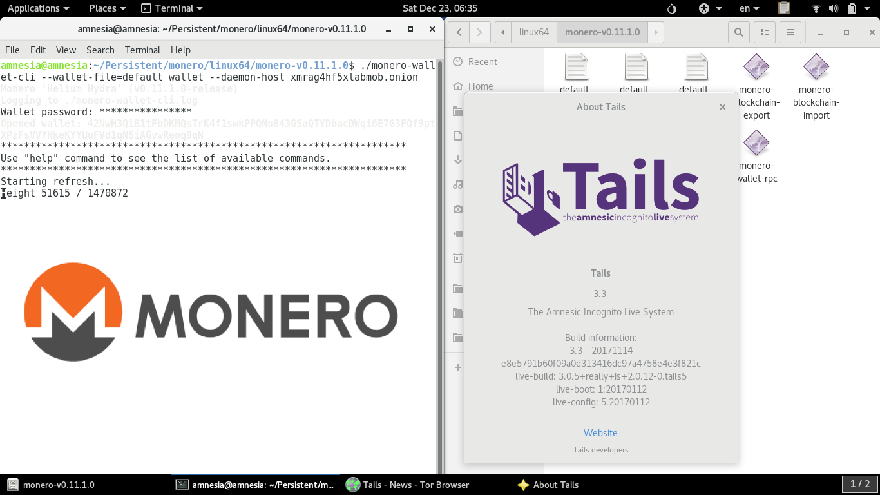Click the battery status icon

click(x=852, y=8)
